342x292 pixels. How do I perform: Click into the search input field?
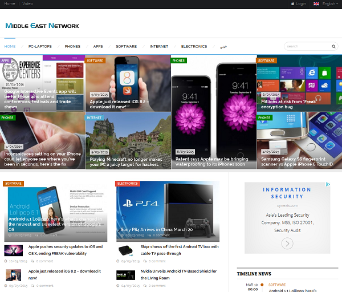(x=307, y=46)
